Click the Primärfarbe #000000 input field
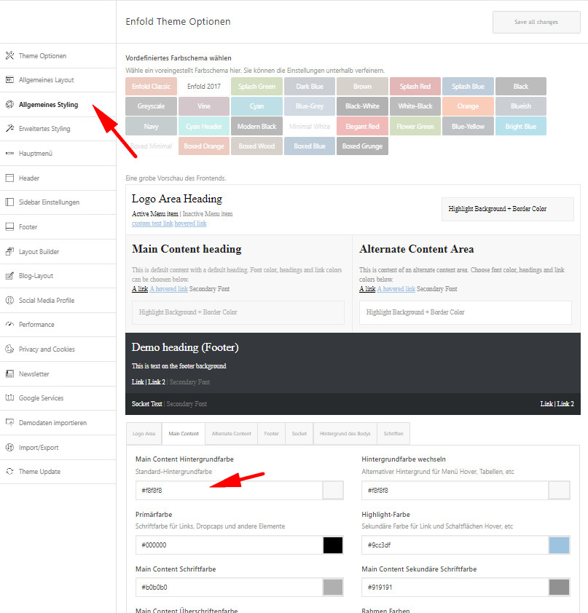The width and height of the screenshot is (588, 613). 229,545
